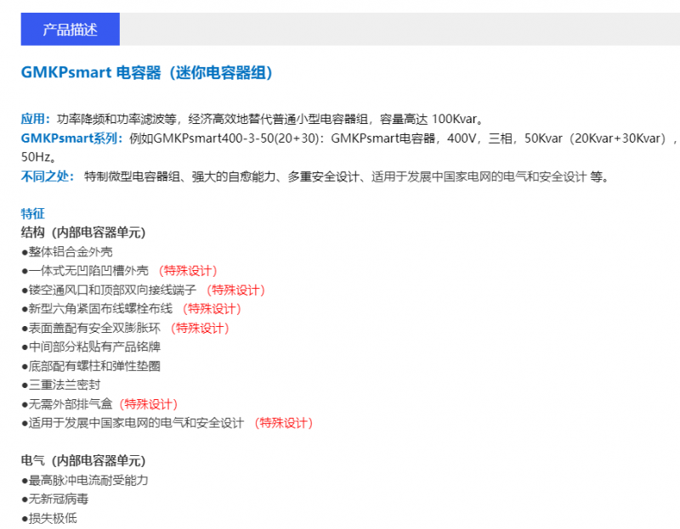
Task: Click the bullet 最高脉冲电流耐受能力
Action: click(x=85, y=480)
